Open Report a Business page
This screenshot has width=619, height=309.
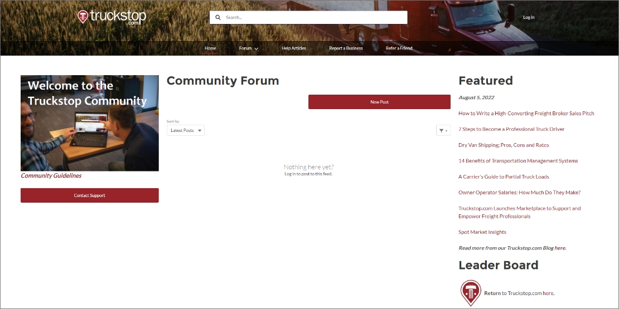pos(346,48)
